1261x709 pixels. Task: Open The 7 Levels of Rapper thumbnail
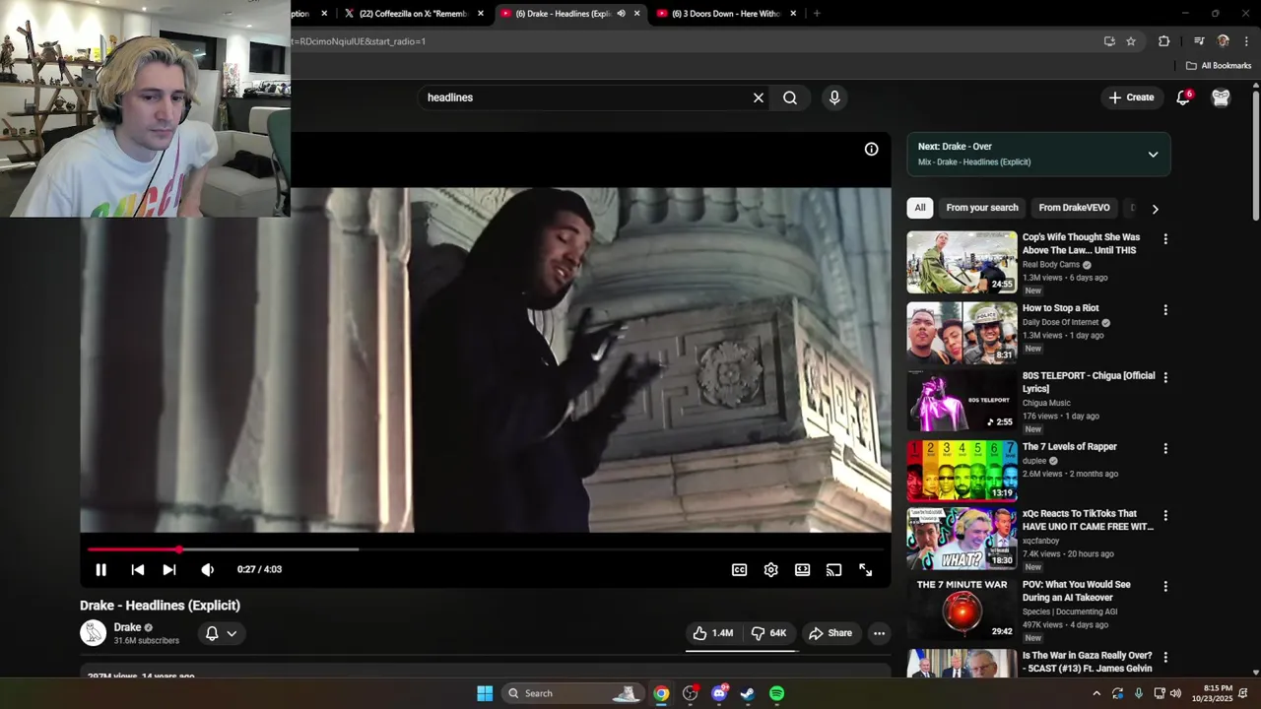(x=962, y=471)
